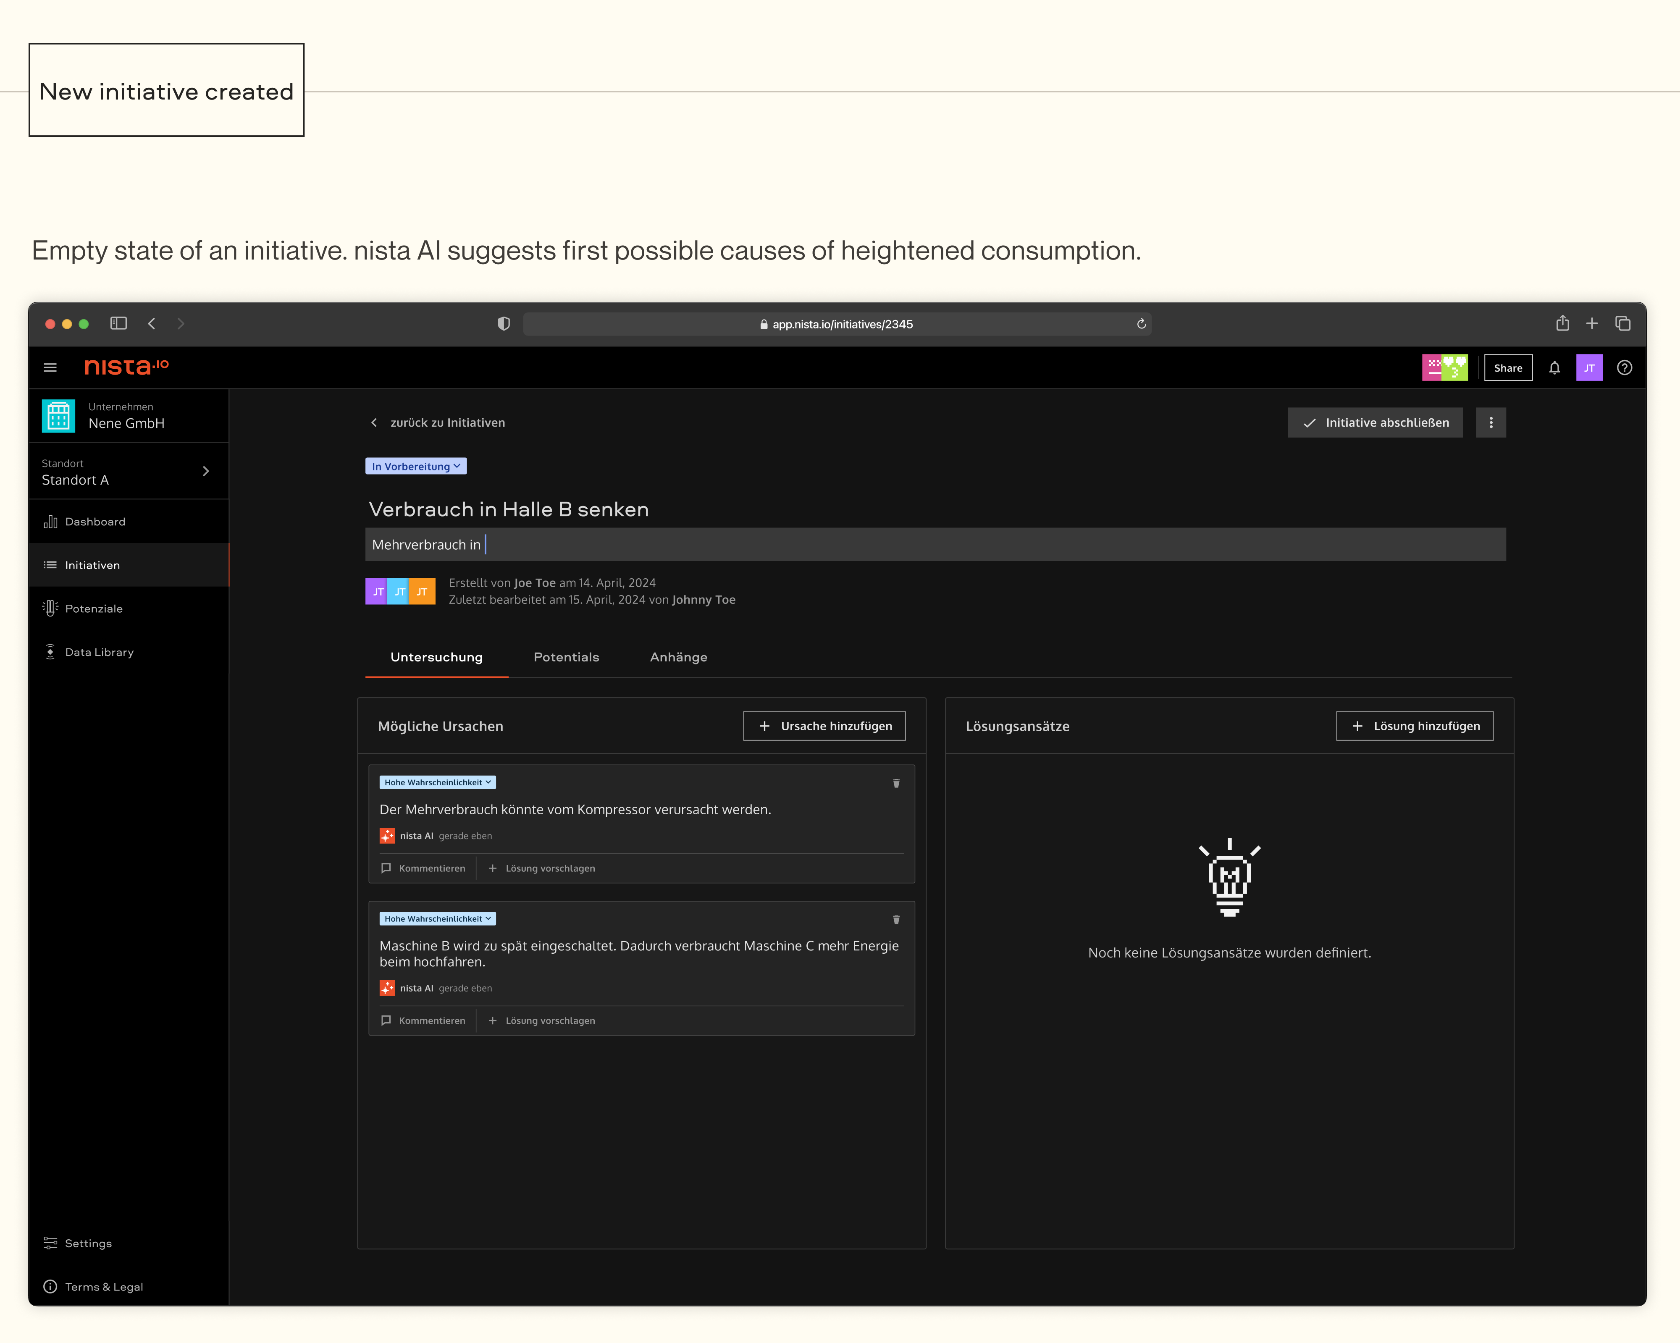Delete the Kompressor cause with trash icon
Screen dimensions: 1680x1343
coord(896,783)
